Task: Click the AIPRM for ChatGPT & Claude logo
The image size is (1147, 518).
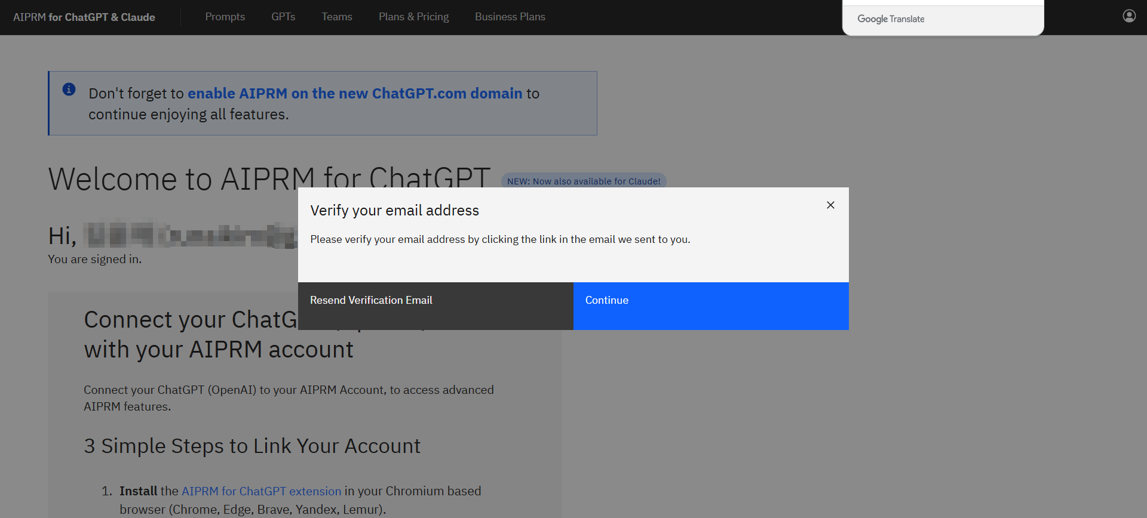Action: 84,17
